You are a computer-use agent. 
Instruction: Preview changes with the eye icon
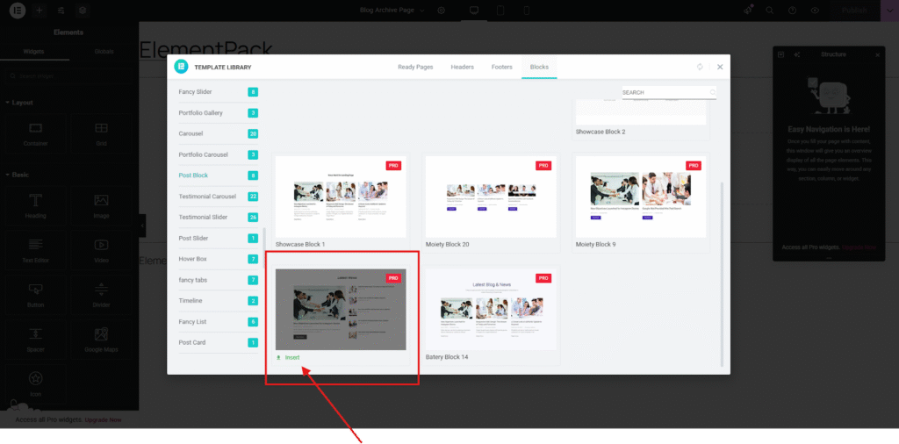point(815,11)
